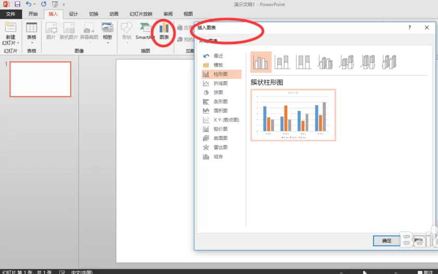Image resolution: width=438 pixels, height=274 pixels.
Task: Open the 文件 file menu
Action: (10, 14)
